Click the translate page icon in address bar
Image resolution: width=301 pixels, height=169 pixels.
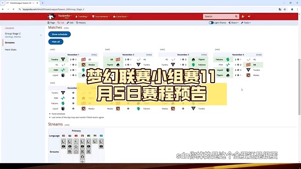point(280,9)
